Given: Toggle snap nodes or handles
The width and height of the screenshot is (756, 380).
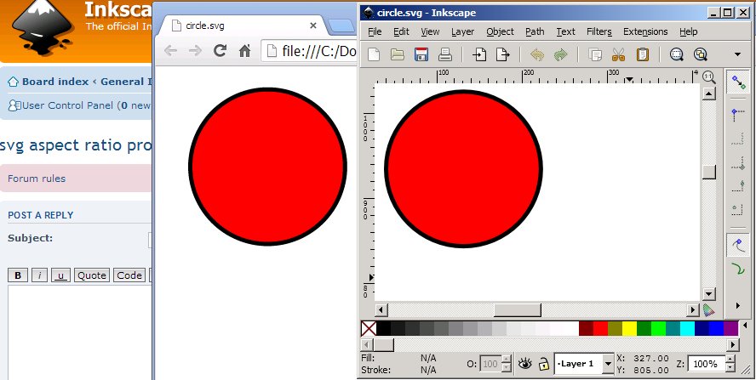Looking at the screenshot, I should pos(737,245).
